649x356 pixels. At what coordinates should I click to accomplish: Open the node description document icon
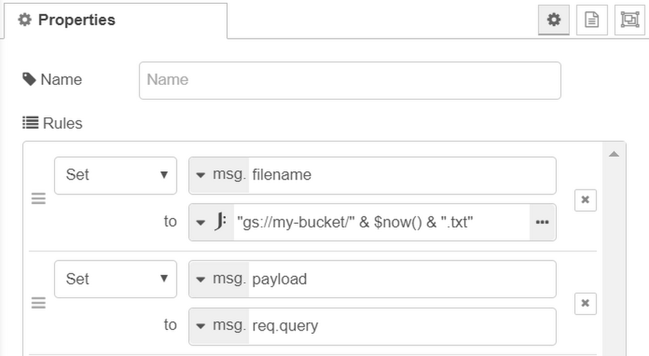pos(591,20)
